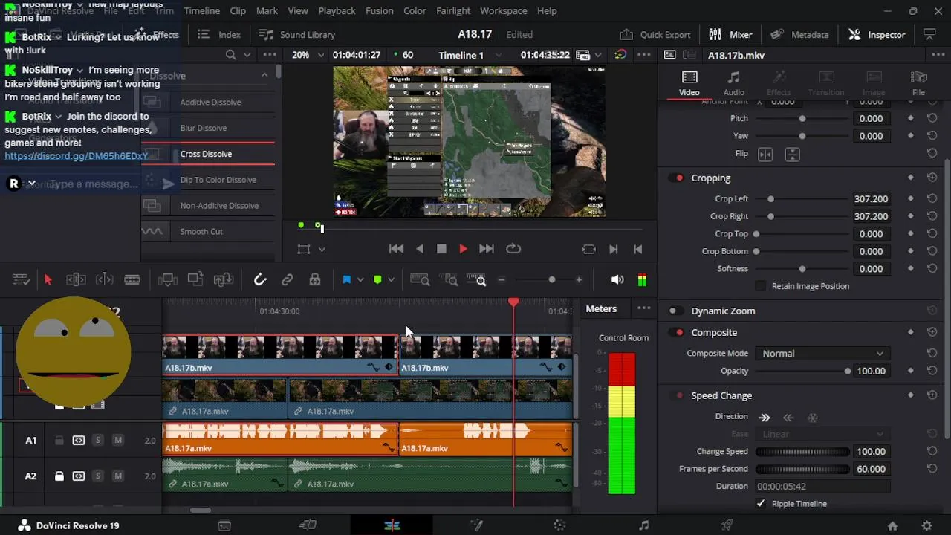951x535 pixels.
Task: Toggle timeline Snapping
Action: point(260,279)
